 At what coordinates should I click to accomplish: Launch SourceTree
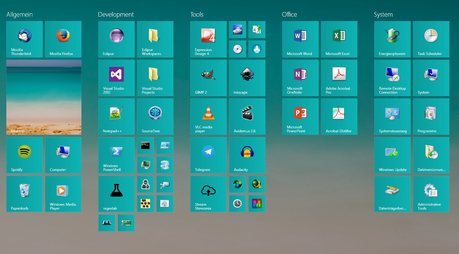tap(155, 117)
